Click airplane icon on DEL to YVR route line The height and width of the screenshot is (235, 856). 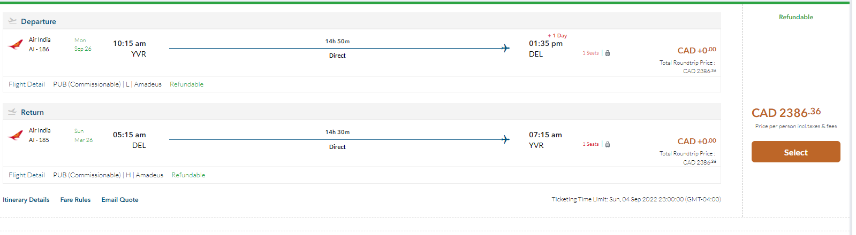click(505, 139)
